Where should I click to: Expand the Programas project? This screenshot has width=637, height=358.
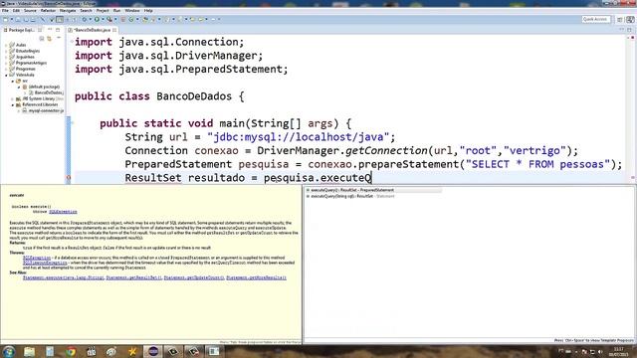click(6, 69)
